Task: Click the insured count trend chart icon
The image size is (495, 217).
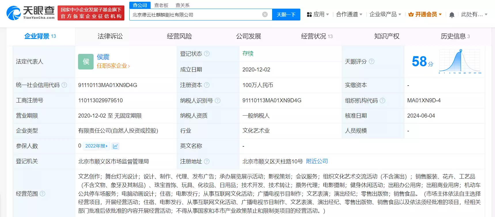Action: [x=115, y=146]
